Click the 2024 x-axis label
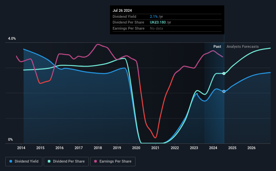276x171 pixels. pyautogui.click(x=213, y=148)
